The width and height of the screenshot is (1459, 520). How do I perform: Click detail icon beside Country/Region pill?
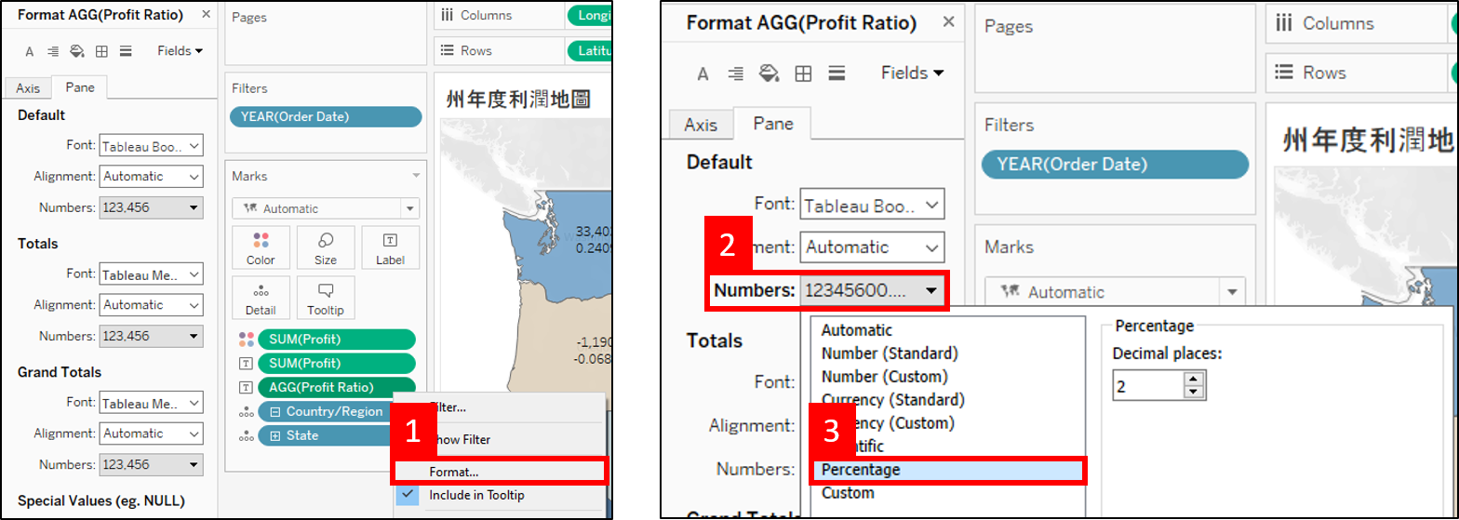tap(246, 412)
